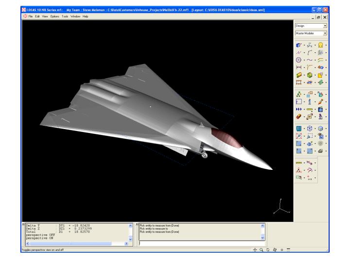Click the XYZ point coordinate icon
The height and width of the screenshot is (262, 350).
click(309, 178)
